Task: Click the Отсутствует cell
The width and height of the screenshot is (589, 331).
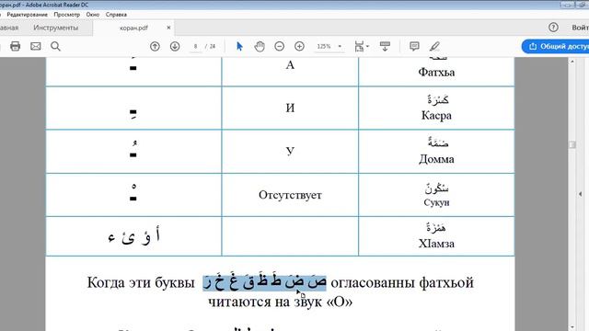Action: [290, 195]
